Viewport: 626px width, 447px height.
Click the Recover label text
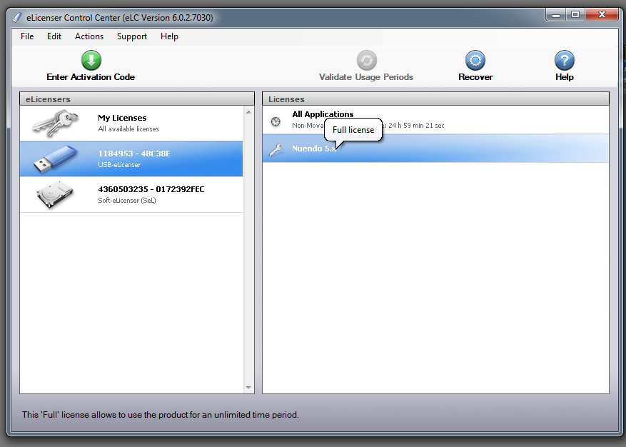pos(475,77)
